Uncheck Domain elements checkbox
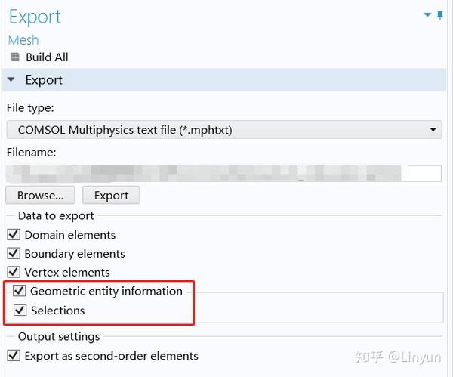 (x=14, y=235)
